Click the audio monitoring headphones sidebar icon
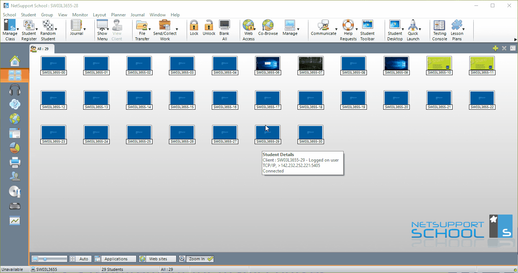Screen dimensions: 518x273 pos(15,90)
